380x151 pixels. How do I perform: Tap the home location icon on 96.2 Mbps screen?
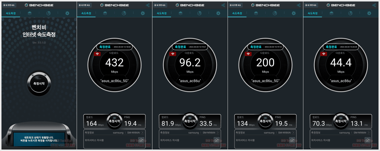coord(217,140)
